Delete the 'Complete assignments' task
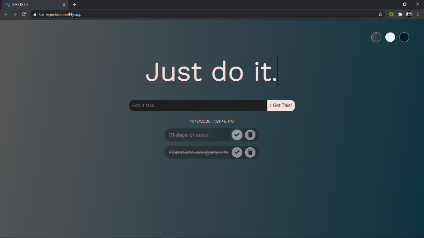Image resolution: width=424 pixels, height=238 pixels. [x=250, y=153]
